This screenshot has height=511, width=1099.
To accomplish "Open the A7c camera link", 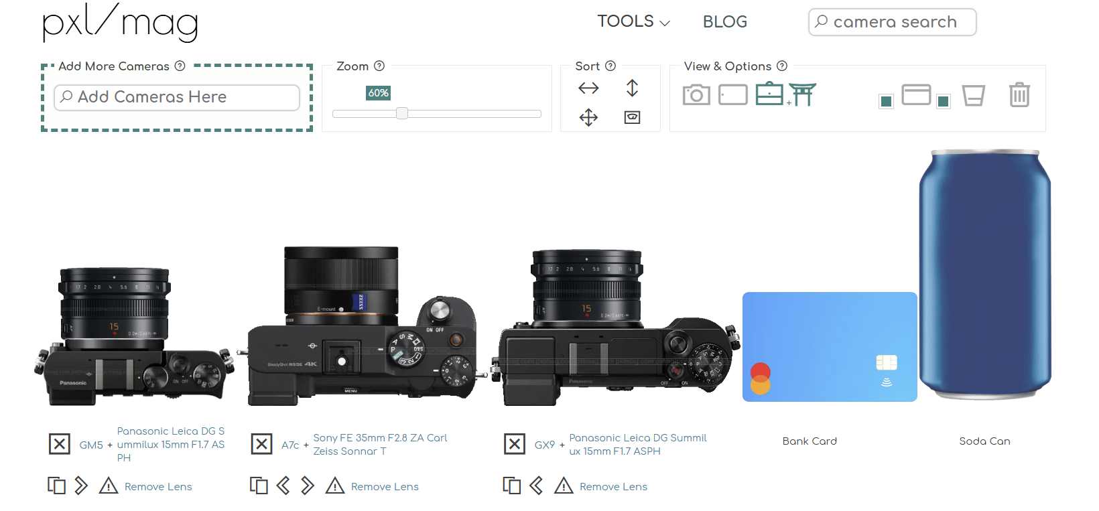I will click(290, 445).
